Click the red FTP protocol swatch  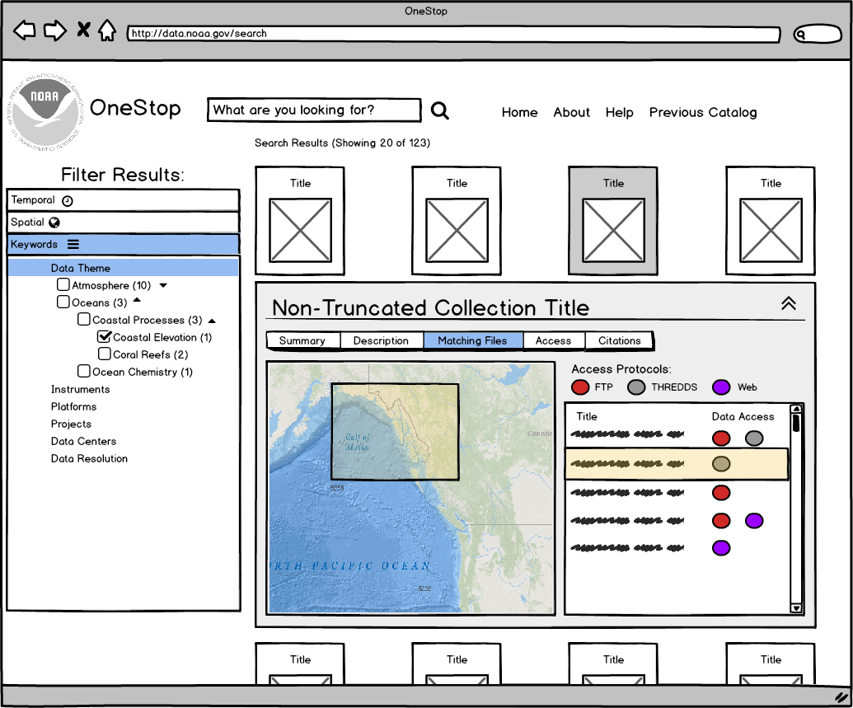(582, 387)
